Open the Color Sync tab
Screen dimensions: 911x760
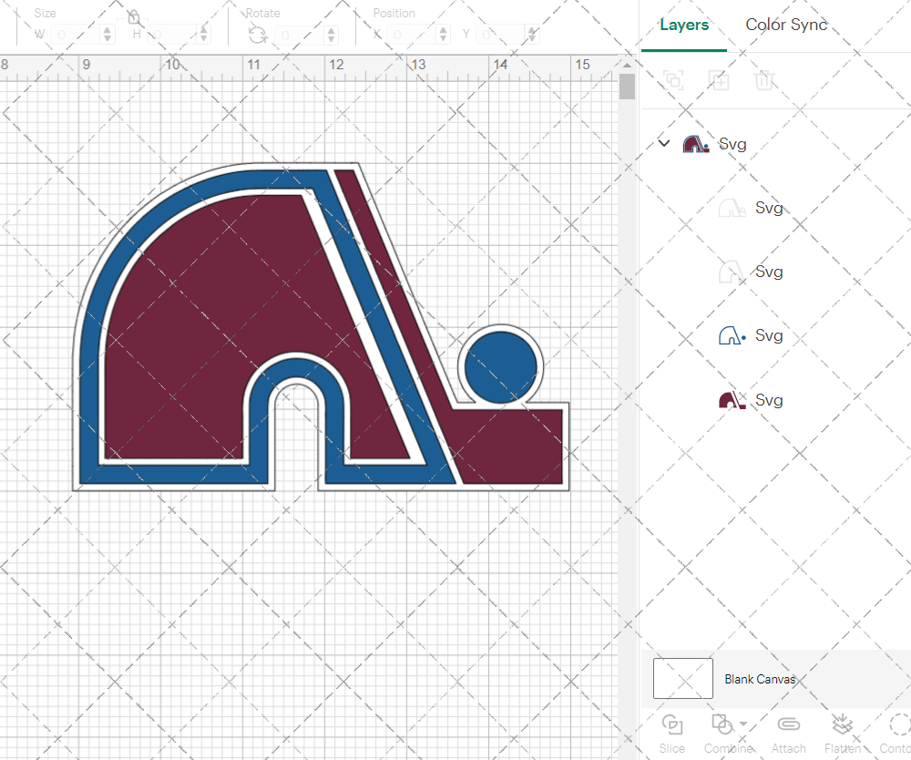(786, 25)
